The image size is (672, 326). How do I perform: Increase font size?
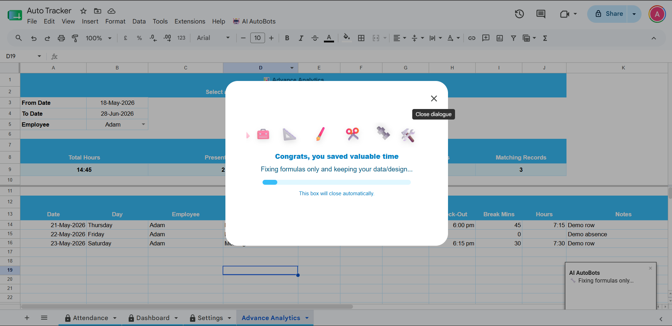271,38
